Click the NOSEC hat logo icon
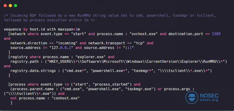The height and width of the screenshot is (111, 234). click(192, 97)
